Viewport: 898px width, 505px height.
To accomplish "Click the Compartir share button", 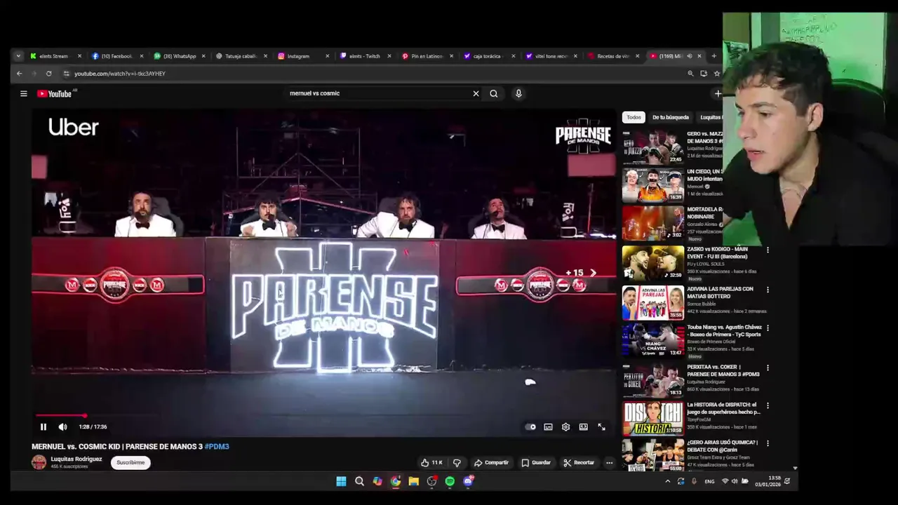I will pyautogui.click(x=491, y=462).
